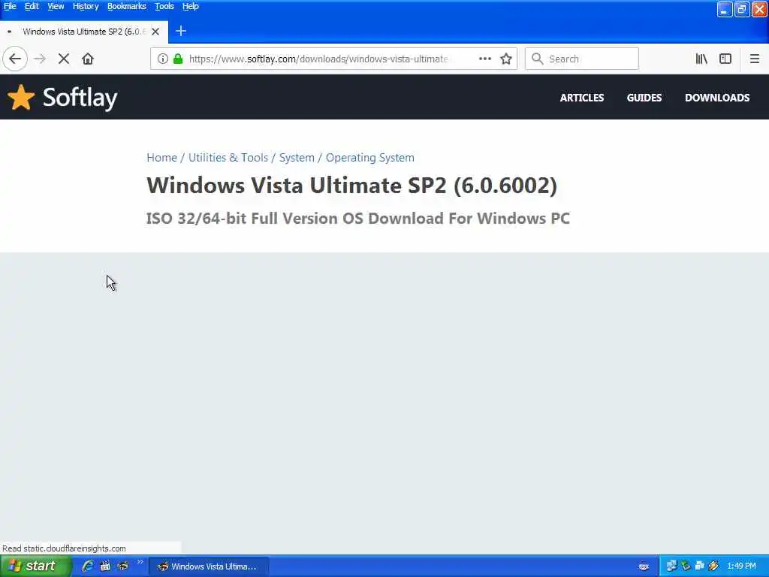Image resolution: width=769 pixels, height=577 pixels.
Task: Click the fourth system tray icon
Action: click(713, 566)
